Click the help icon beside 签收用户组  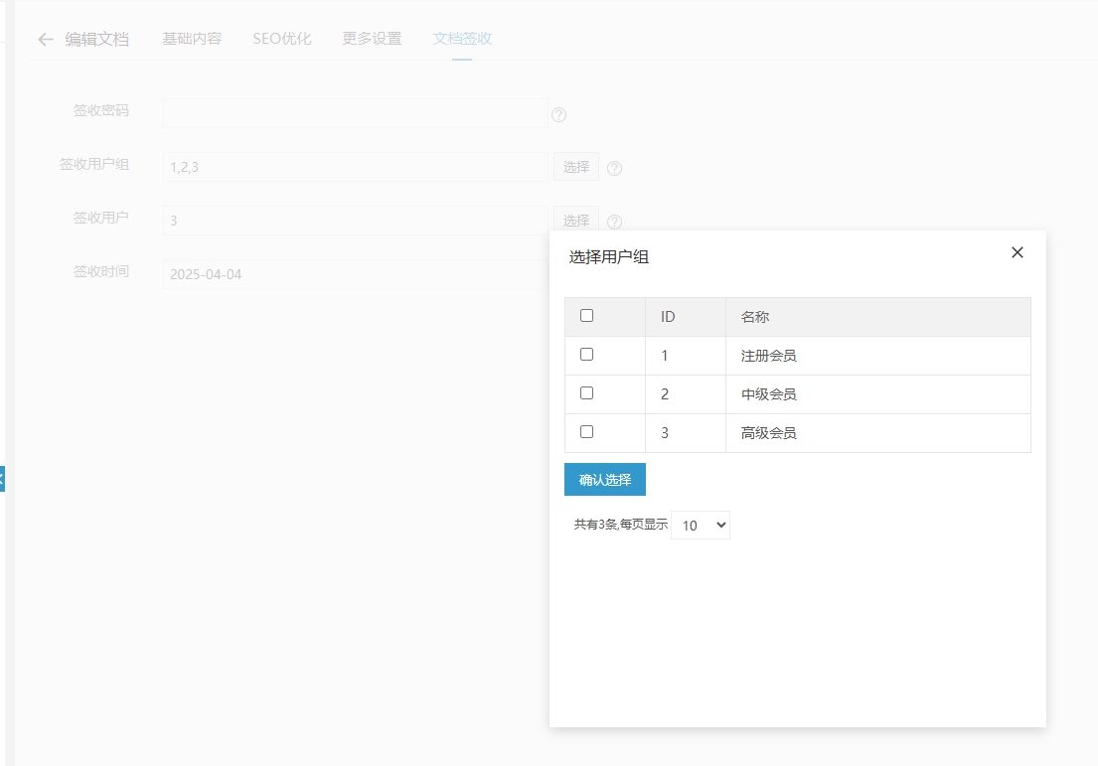tap(614, 168)
